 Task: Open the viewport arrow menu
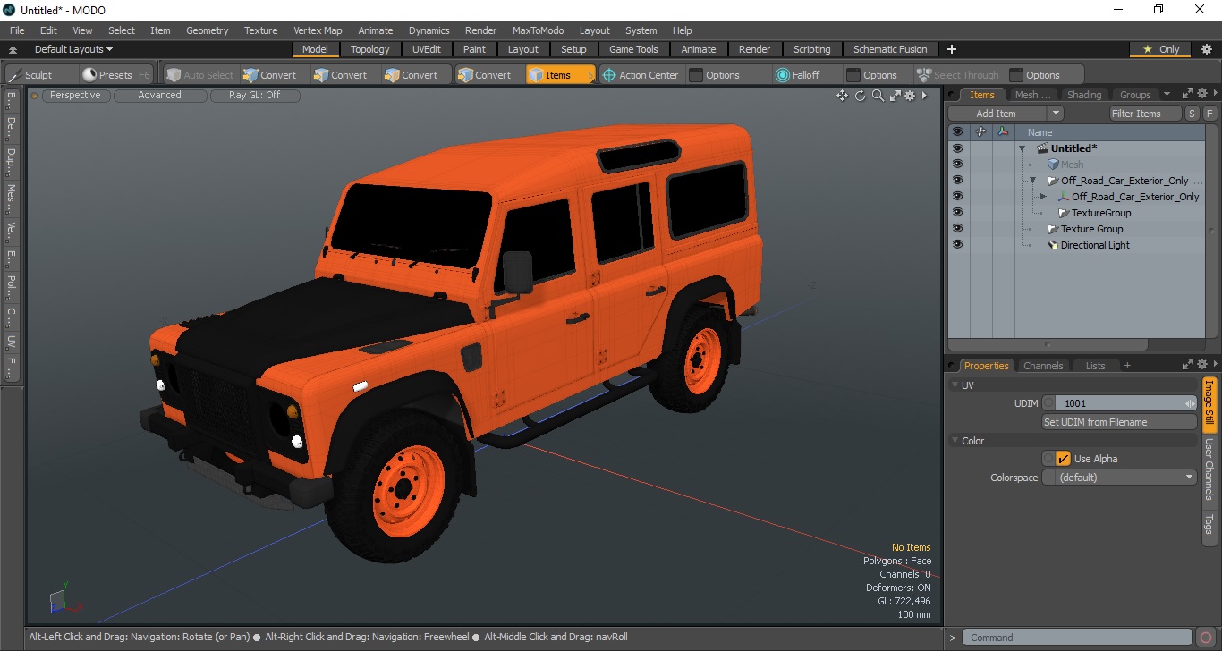925,96
